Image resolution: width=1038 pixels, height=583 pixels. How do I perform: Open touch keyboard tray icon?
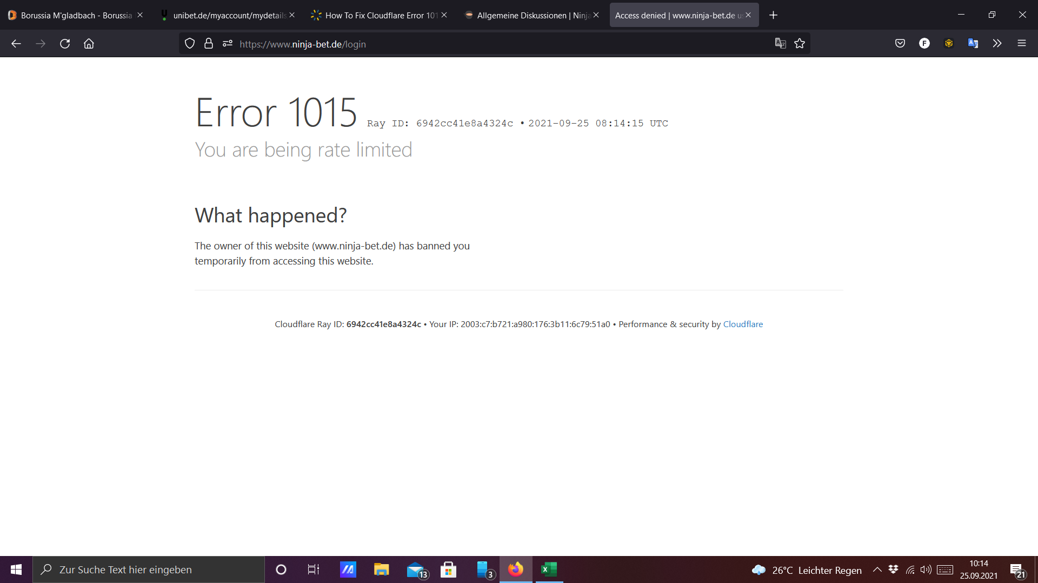945,570
